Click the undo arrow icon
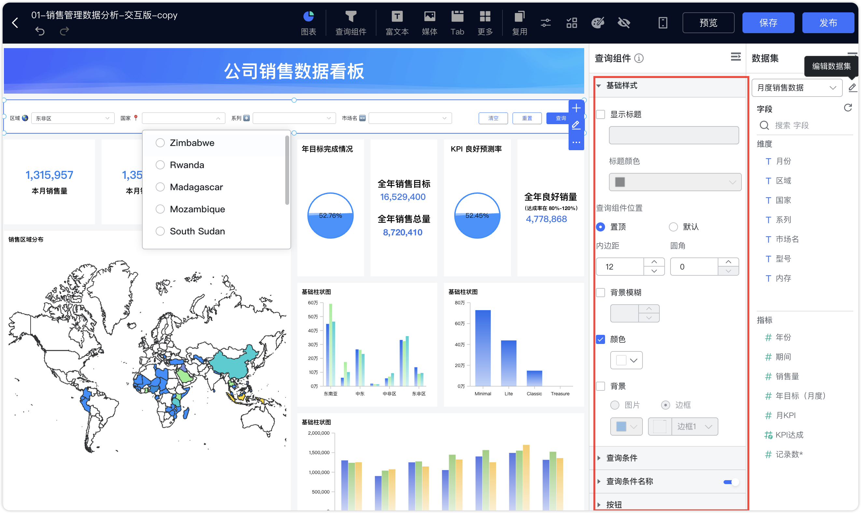 click(x=40, y=32)
